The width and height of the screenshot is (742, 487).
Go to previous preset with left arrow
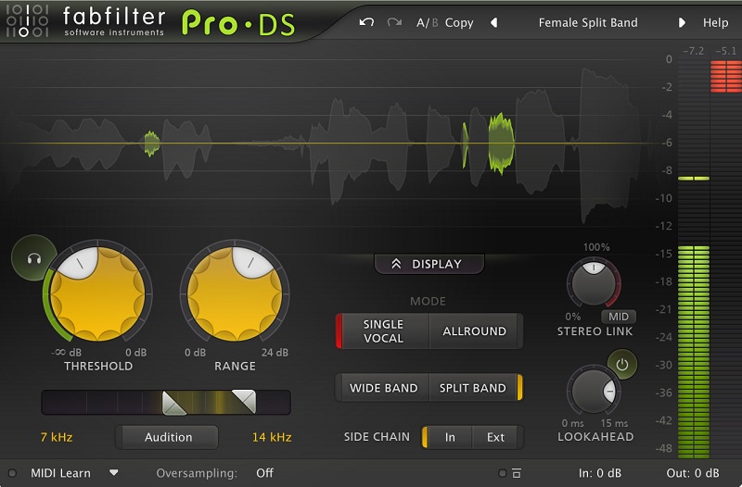point(494,22)
